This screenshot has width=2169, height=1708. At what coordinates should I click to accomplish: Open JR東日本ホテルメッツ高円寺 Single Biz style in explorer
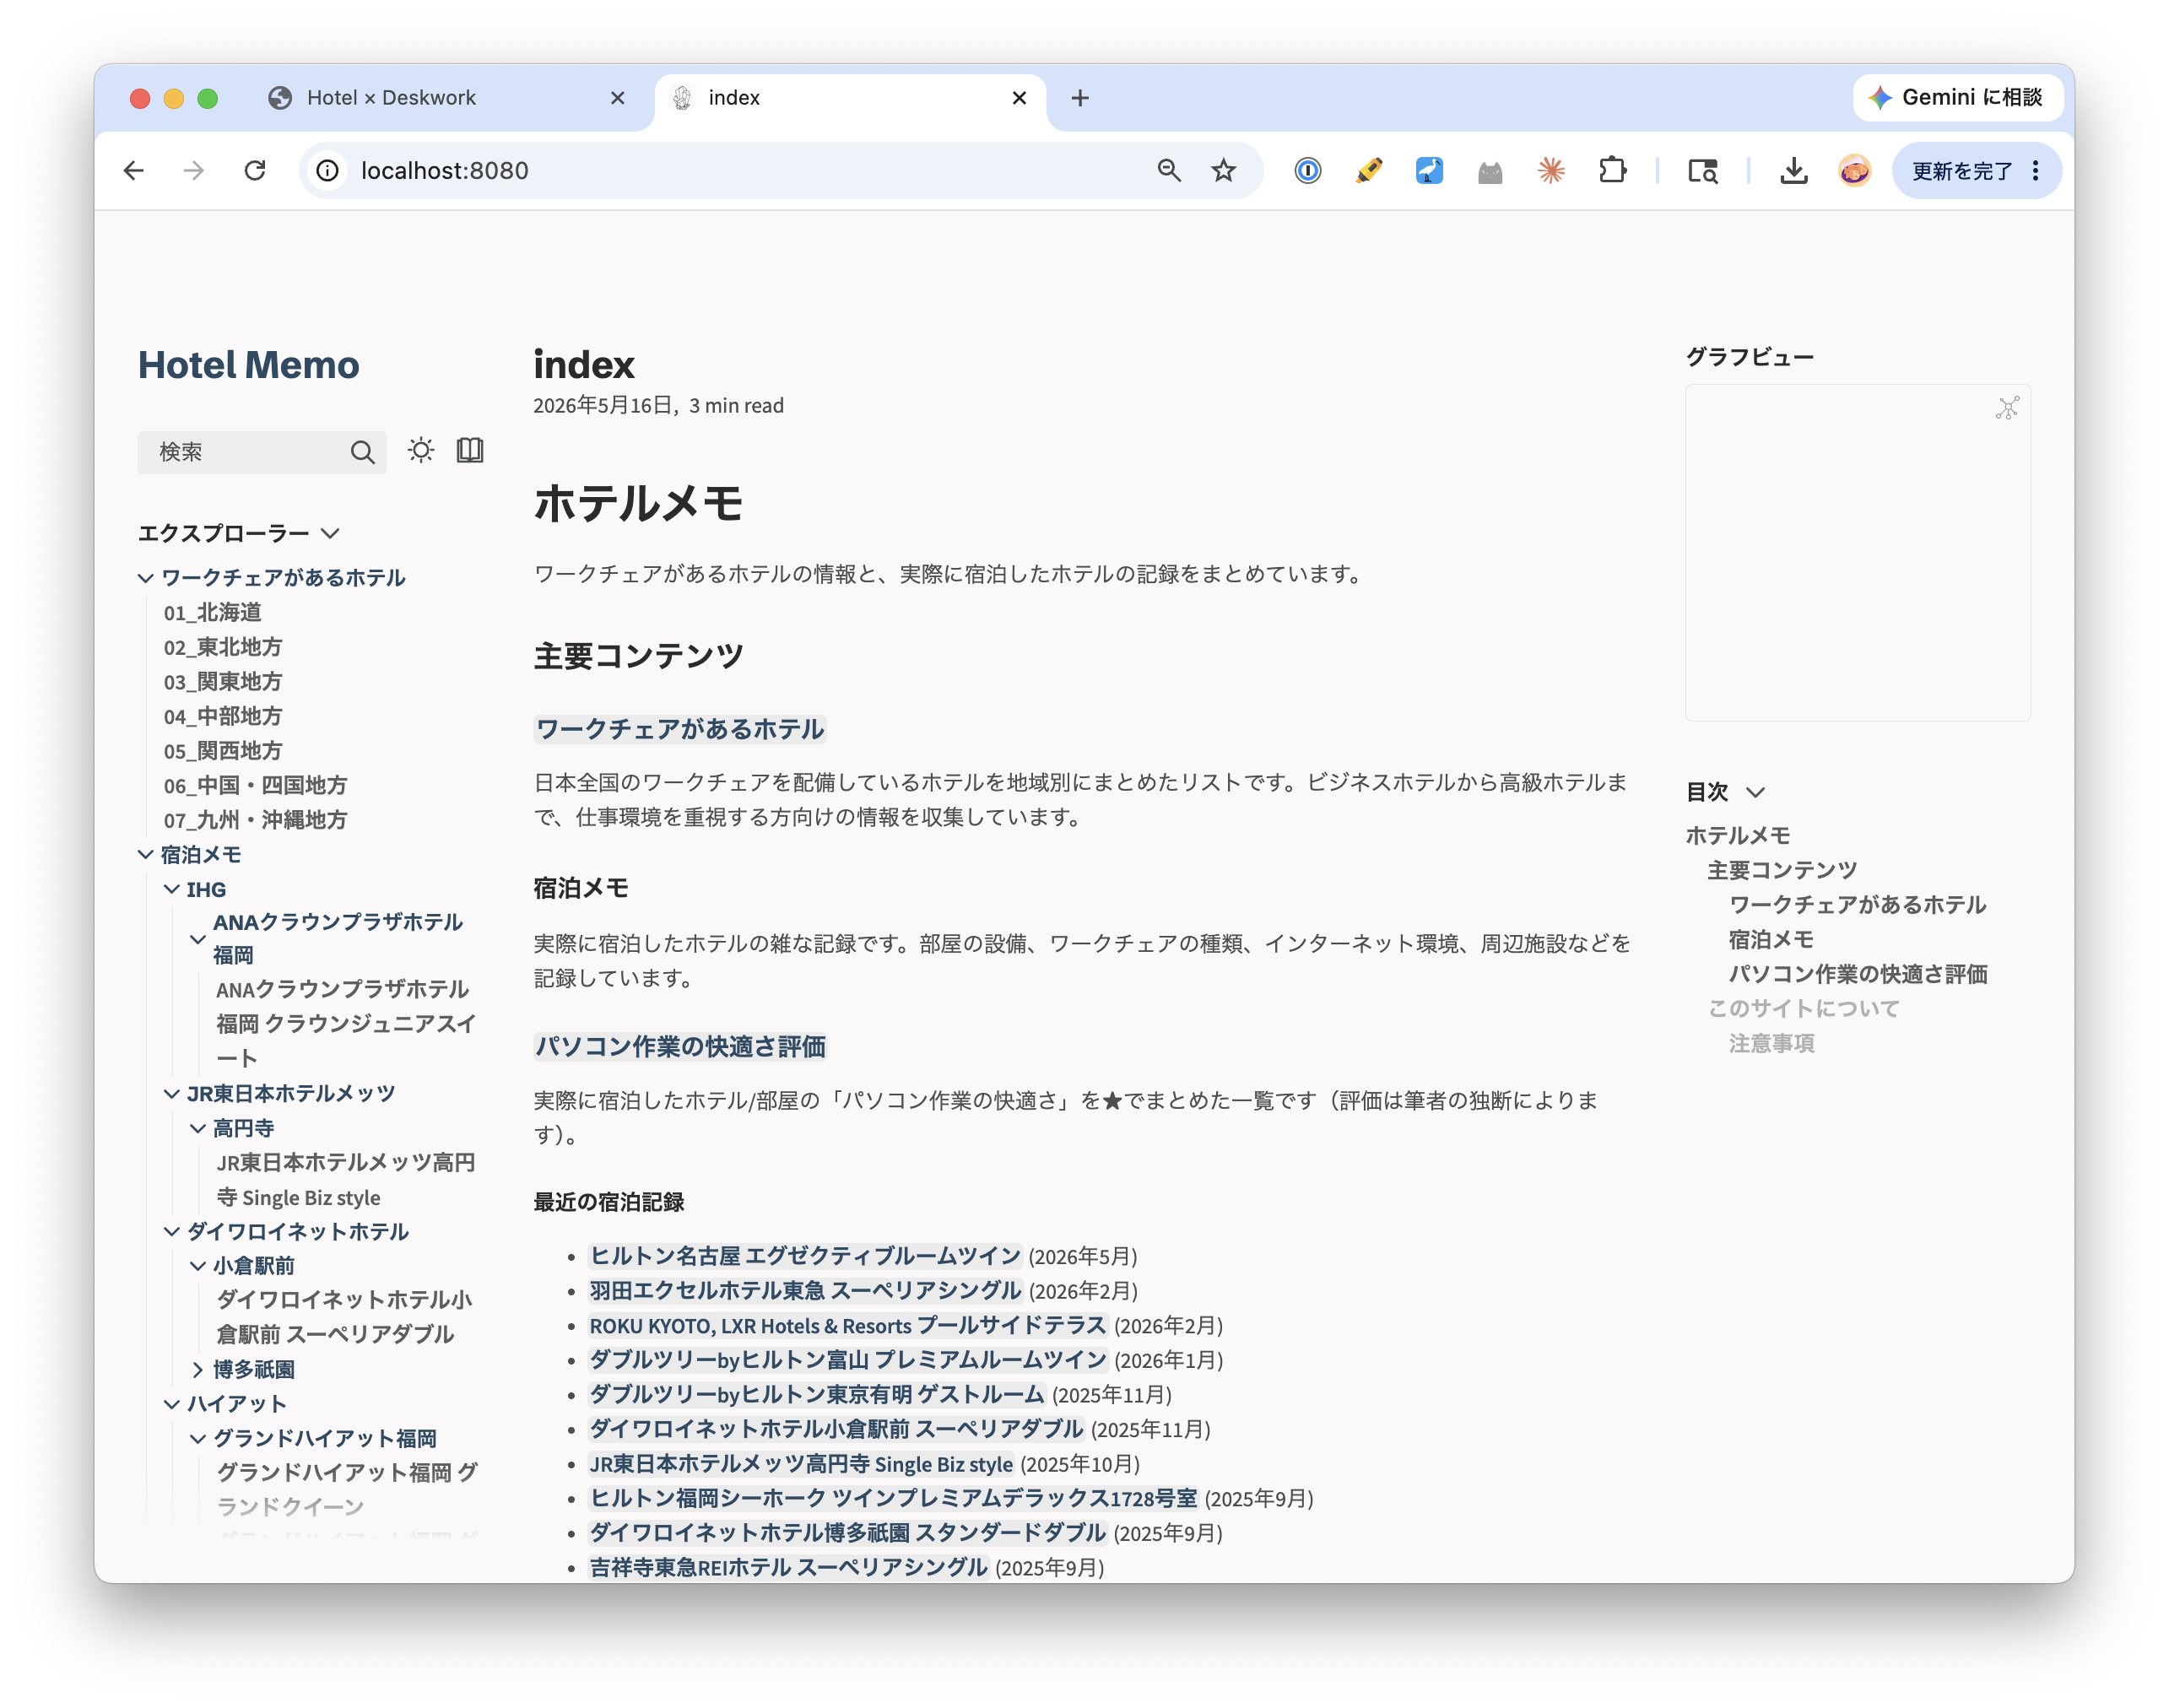[346, 1180]
